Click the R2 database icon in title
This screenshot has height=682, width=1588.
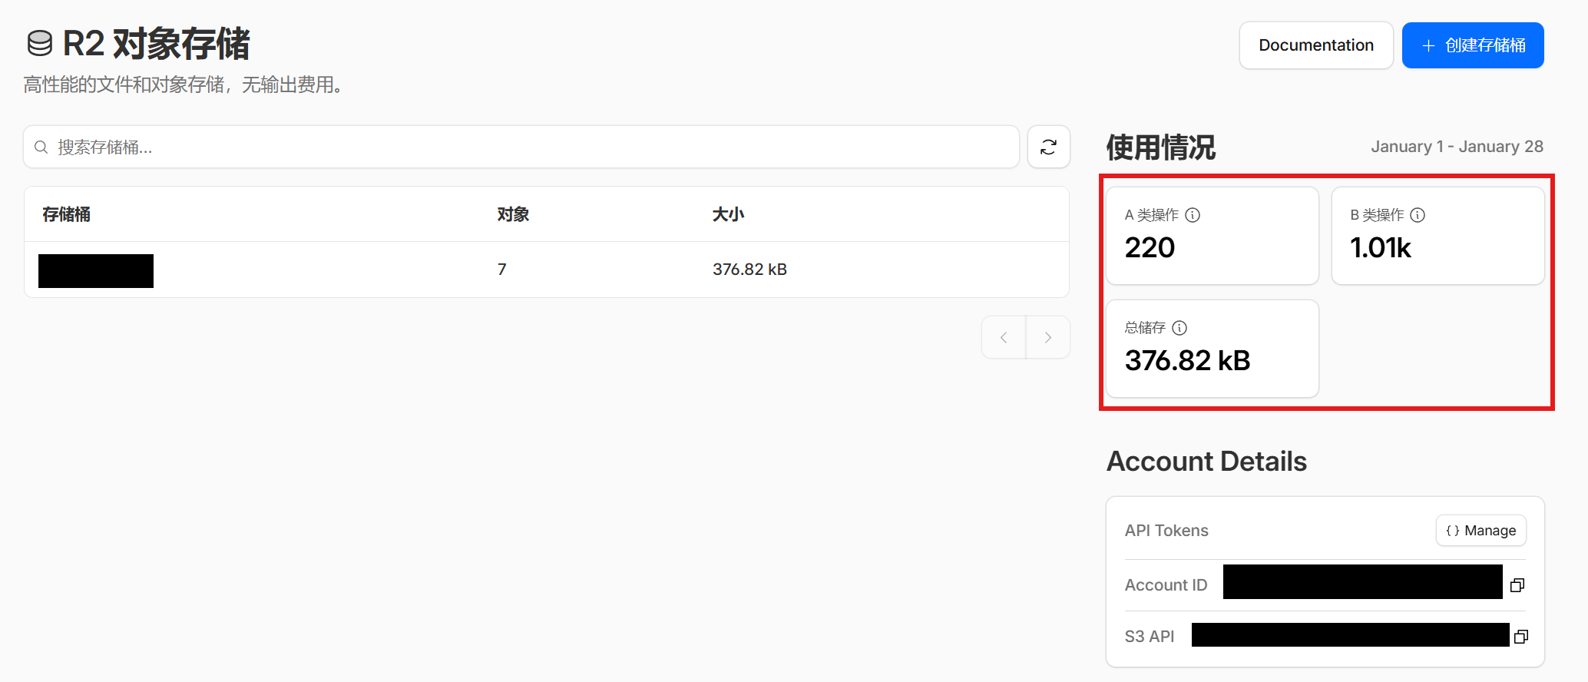pos(40,44)
